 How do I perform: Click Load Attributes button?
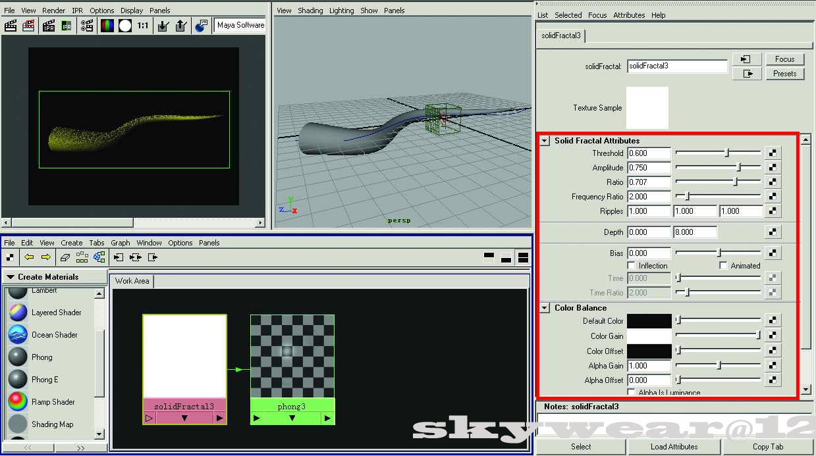[674, 447]
